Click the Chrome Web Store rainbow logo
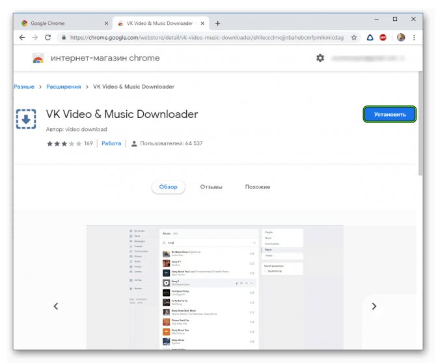The height and width of the screenshot is (363, 436). pyautogui.click(x=38, y=58)
